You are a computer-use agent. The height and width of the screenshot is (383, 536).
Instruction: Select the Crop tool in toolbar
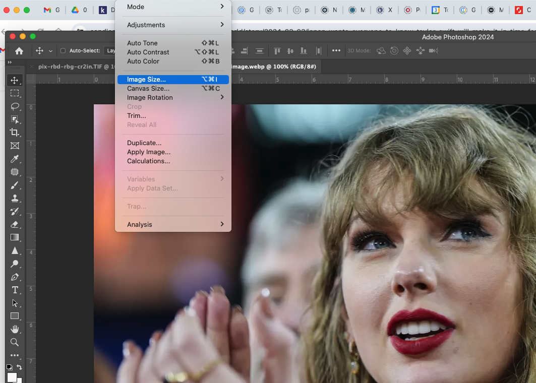[x=15, y=133]
